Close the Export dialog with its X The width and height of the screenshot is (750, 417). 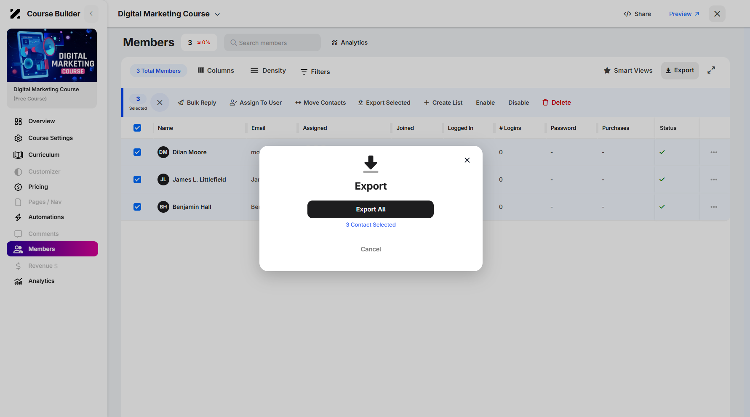click(x=467, y=160)
